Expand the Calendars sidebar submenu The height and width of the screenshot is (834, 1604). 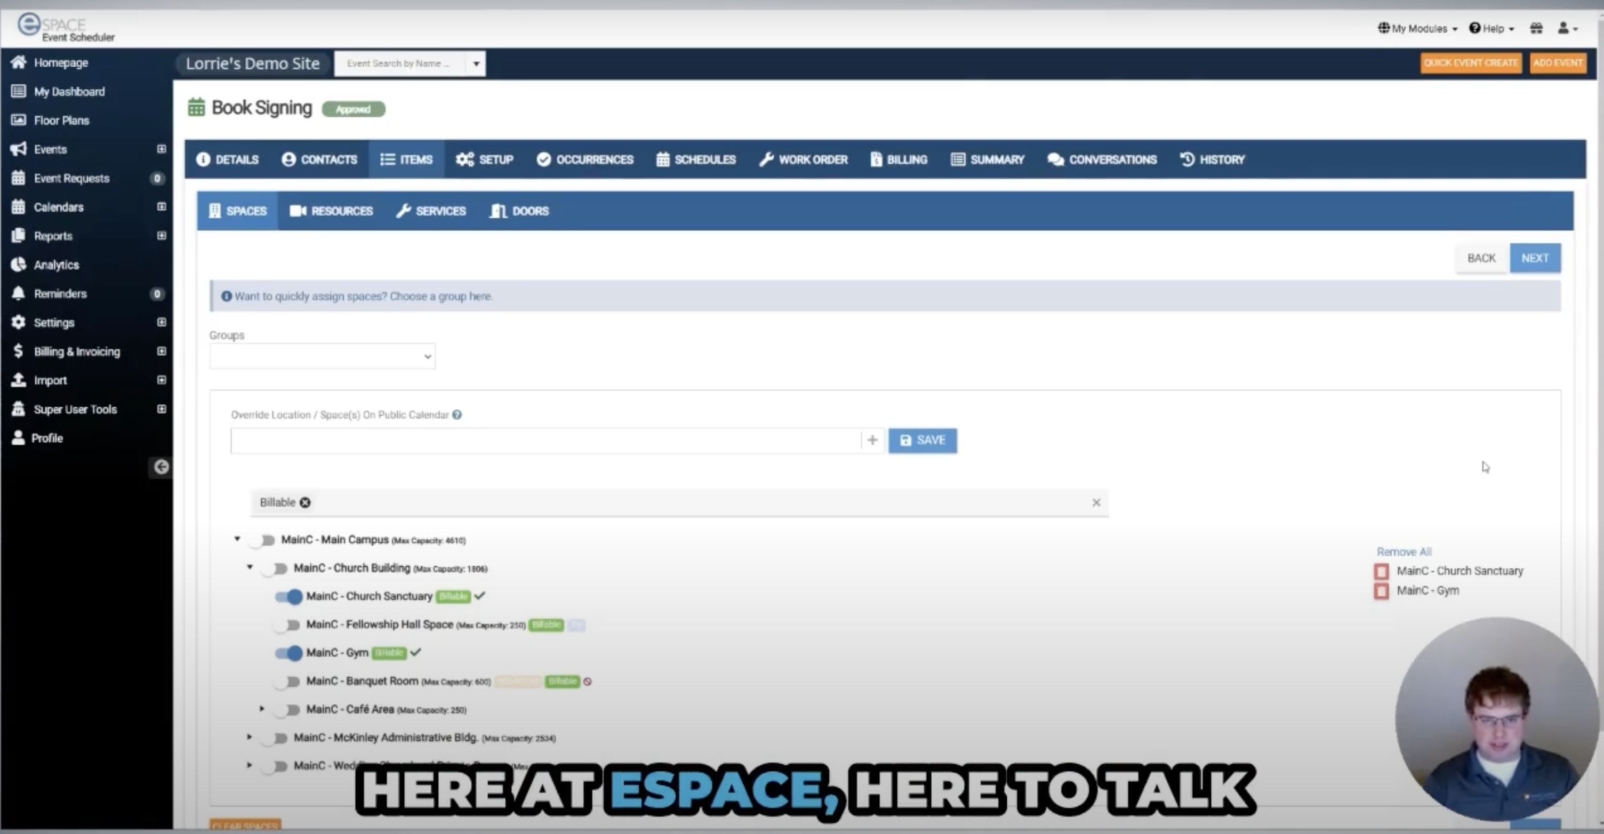coord(161,207)
